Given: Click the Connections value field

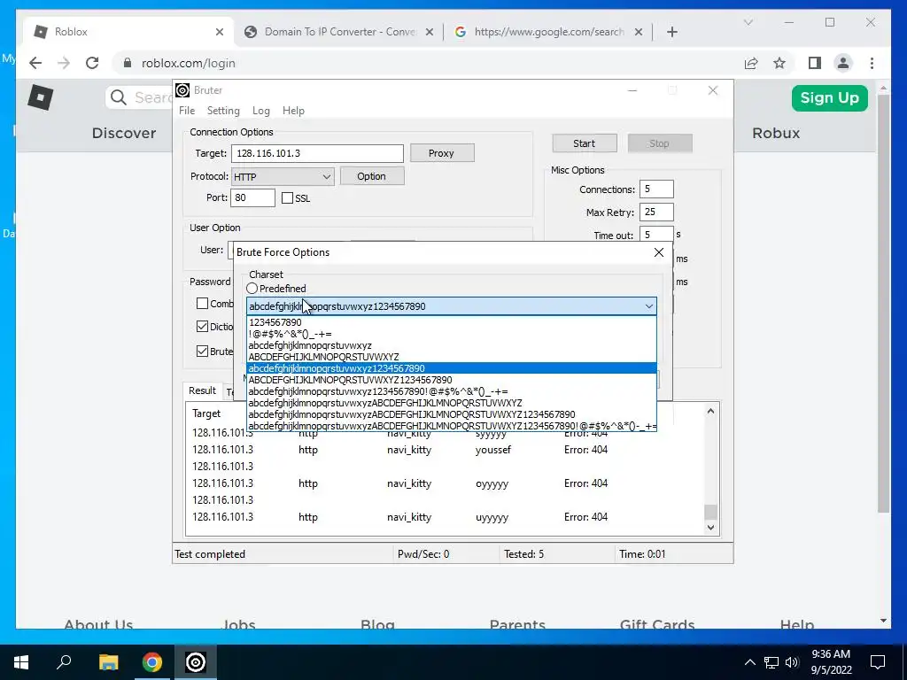Looking at the screenshot, I should (x=656, y=189).
